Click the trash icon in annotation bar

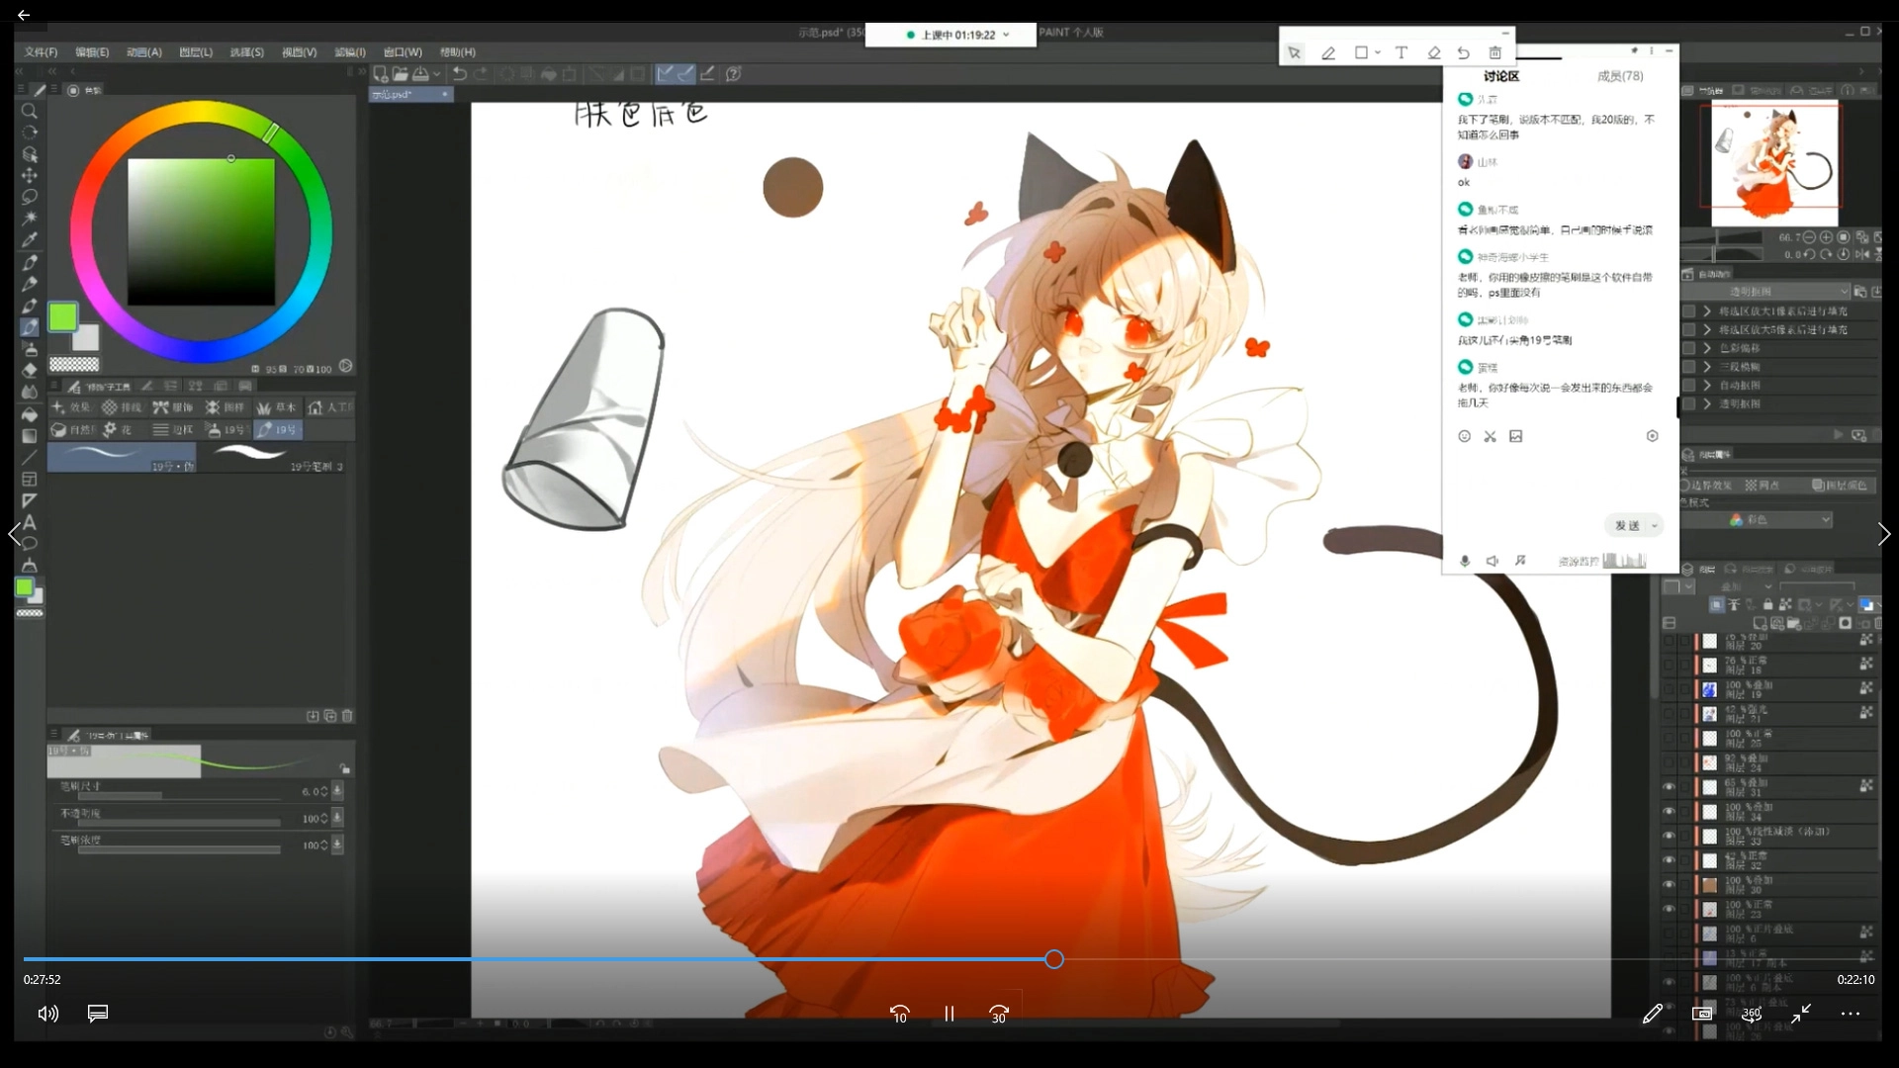[x=1495, y=53]
